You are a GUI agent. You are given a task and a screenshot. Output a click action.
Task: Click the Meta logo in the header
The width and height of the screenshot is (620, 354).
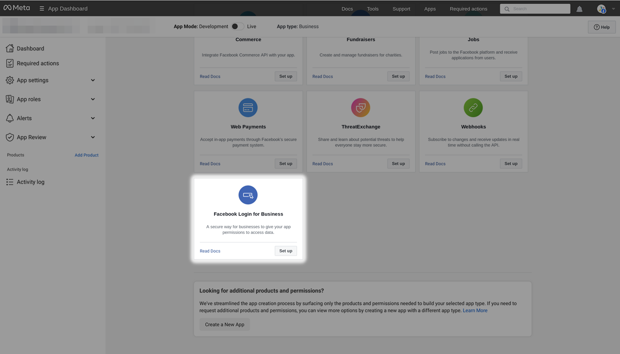click(16, 8)
